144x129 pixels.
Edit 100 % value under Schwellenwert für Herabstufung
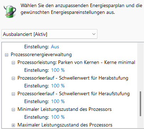(58, 86)
